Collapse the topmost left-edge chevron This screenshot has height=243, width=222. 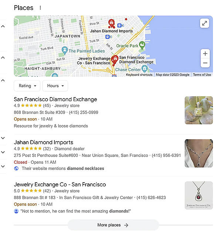[3, 26]
